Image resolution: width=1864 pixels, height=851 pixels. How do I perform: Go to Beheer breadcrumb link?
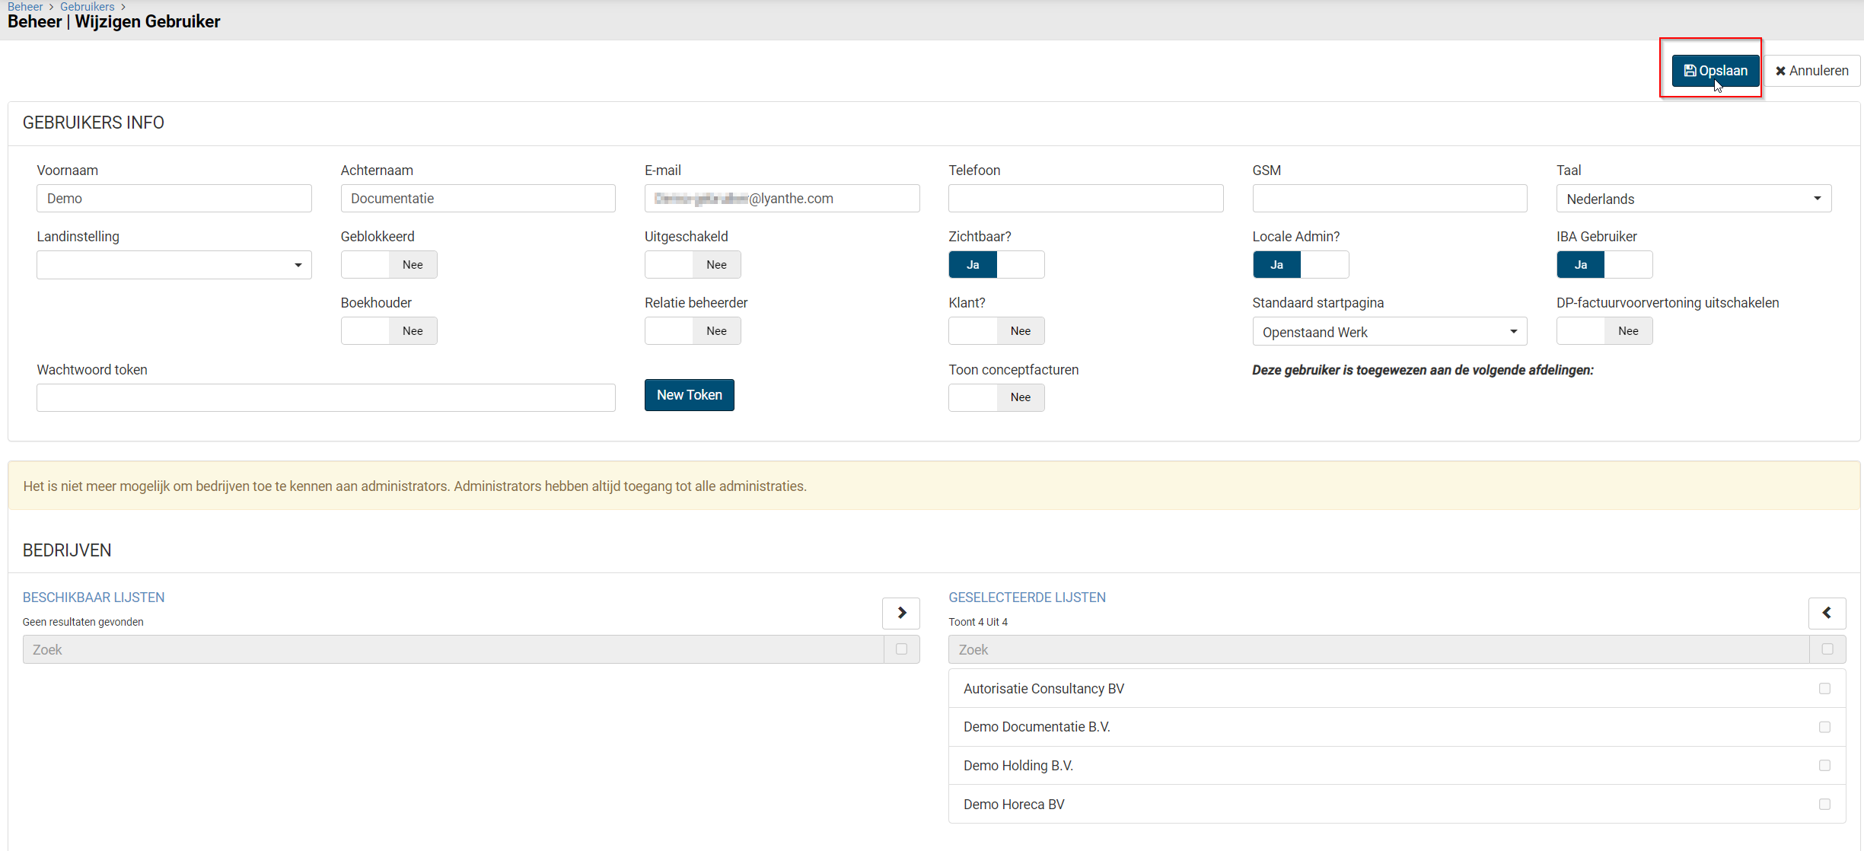[x=25, y=6]
